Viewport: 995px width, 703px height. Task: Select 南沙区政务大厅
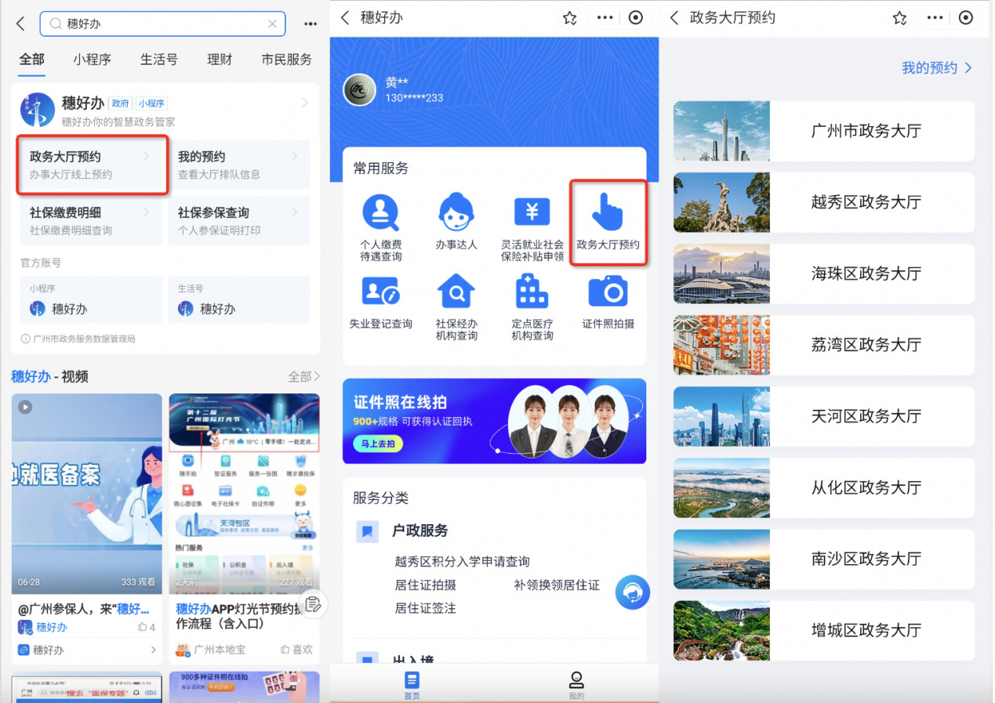[824, 559]
